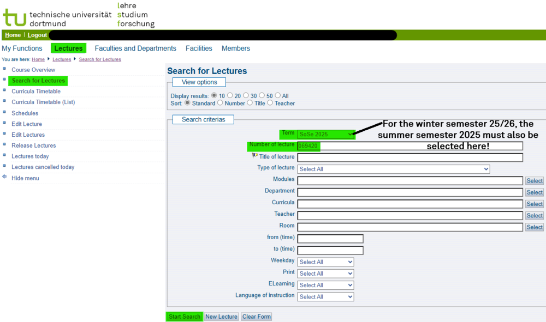Open Faculties and Departments tab

[x=135, y=48]
